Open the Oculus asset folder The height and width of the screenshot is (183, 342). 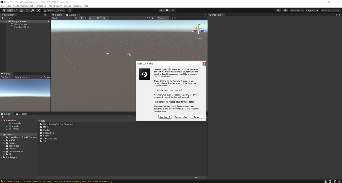[x=45, y=130]
